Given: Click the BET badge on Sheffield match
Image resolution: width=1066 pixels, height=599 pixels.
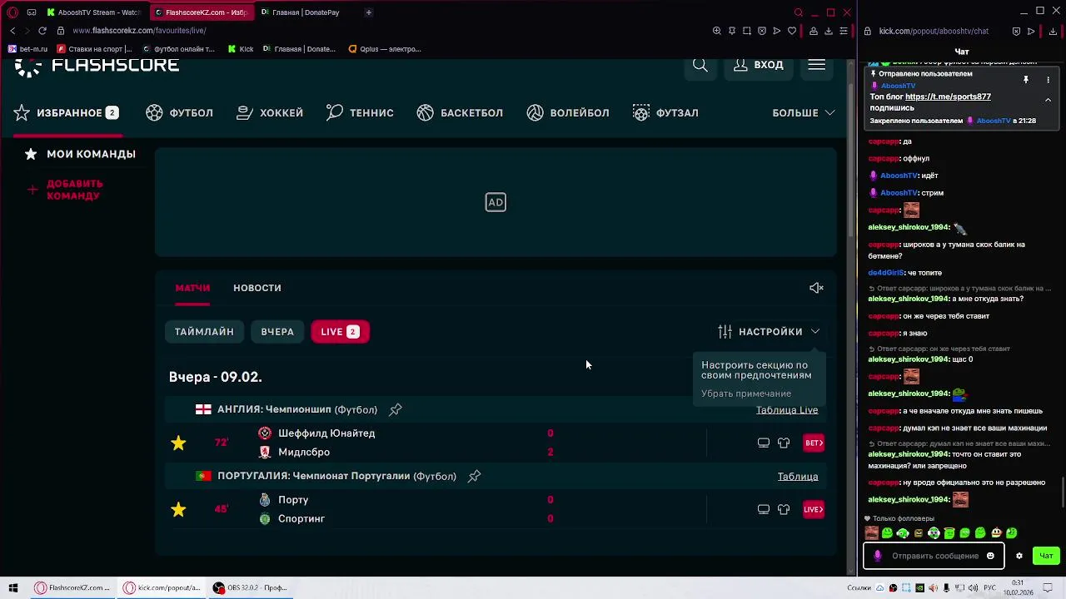Looking at the screenshot, I should pos(814,443).
